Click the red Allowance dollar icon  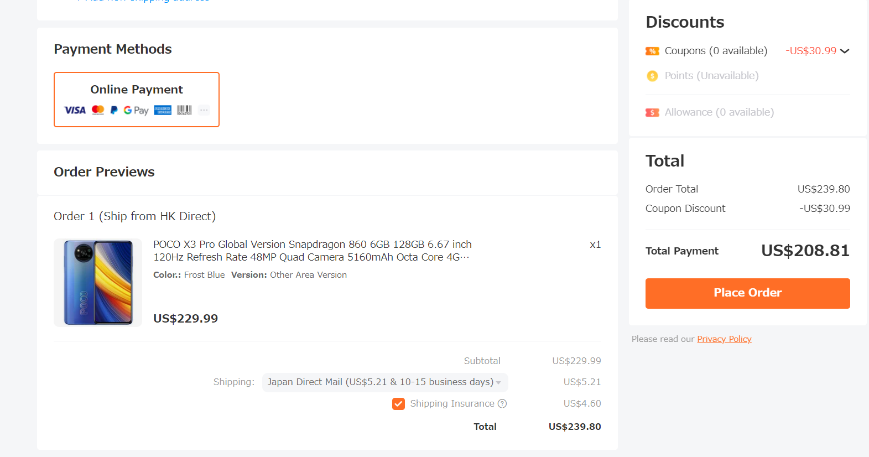652,112
